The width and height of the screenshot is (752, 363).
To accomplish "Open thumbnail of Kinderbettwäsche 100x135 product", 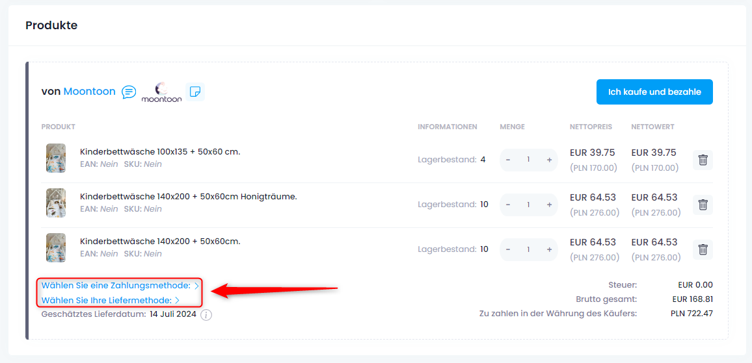I will click(56, 158).
